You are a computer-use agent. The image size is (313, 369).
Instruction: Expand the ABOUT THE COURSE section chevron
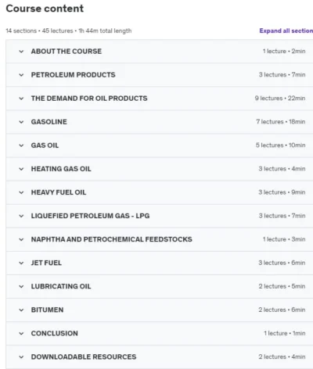click(x=21, y=52)
